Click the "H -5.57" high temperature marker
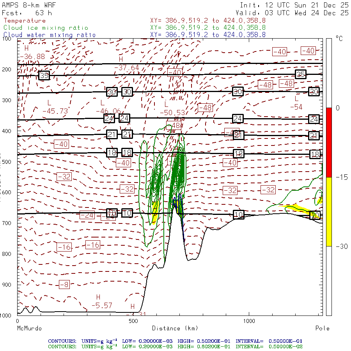The width and height of the screenshot is (351, 351). 102,301
